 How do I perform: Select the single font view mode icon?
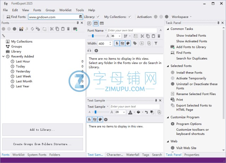(89, 23)
